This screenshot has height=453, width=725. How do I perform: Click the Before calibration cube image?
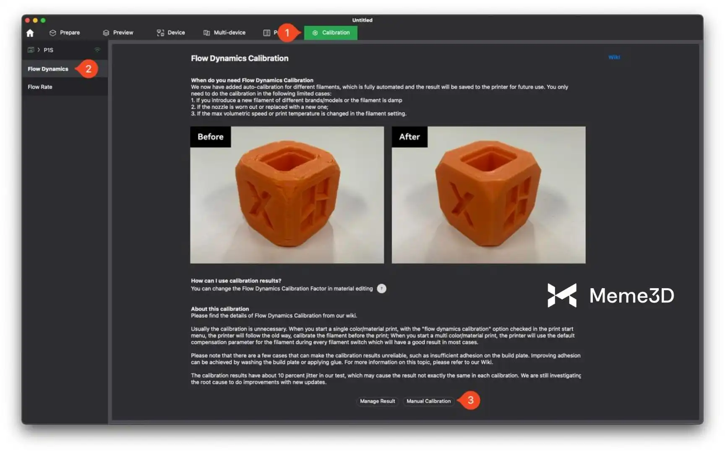coord(287,195)
